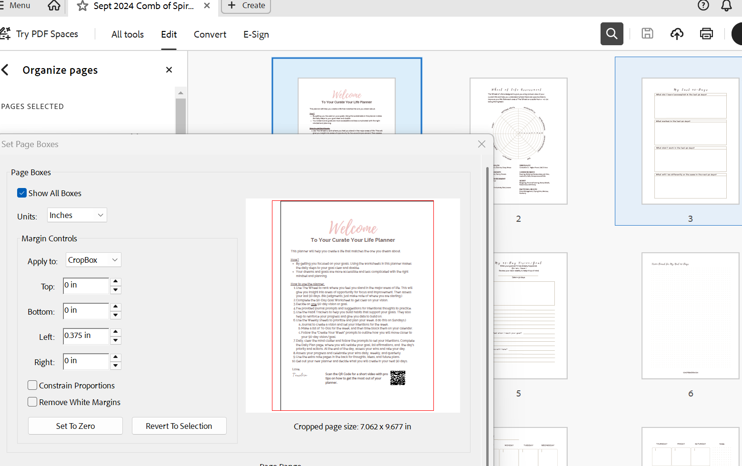Image resolution: width=742 pixels, height=466 pixels.
Task: Go back with Organize pages arrow
Action: click(x=5, y=70)
